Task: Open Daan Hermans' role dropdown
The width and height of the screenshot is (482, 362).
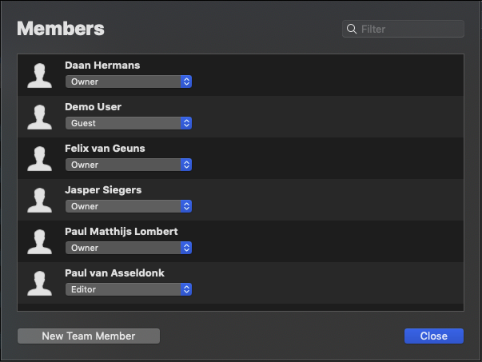Action: click(128, 82)
